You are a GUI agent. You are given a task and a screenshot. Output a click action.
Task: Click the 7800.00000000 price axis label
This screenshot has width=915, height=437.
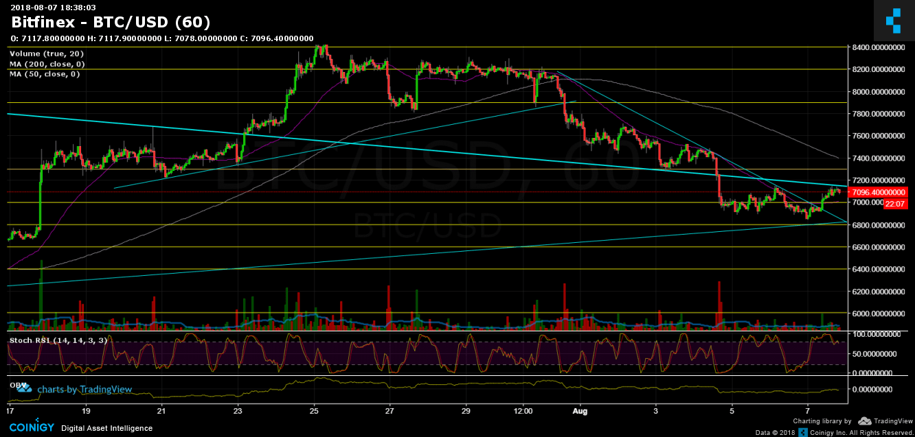point(880,114)
